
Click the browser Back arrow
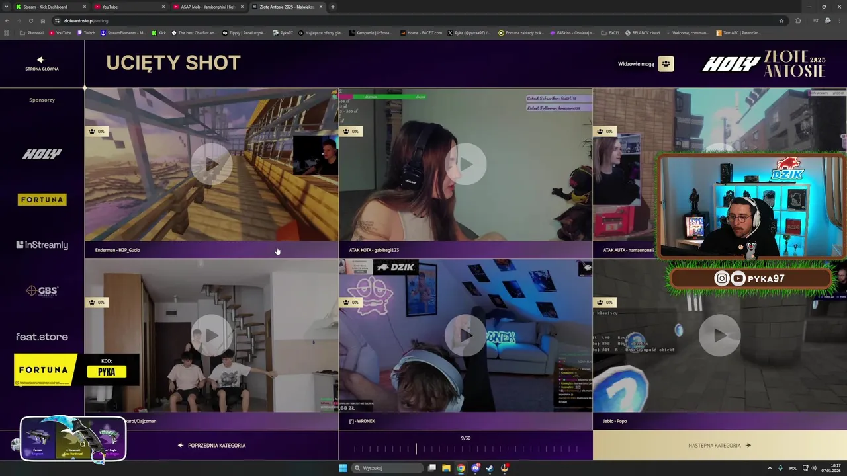(7, 20)
